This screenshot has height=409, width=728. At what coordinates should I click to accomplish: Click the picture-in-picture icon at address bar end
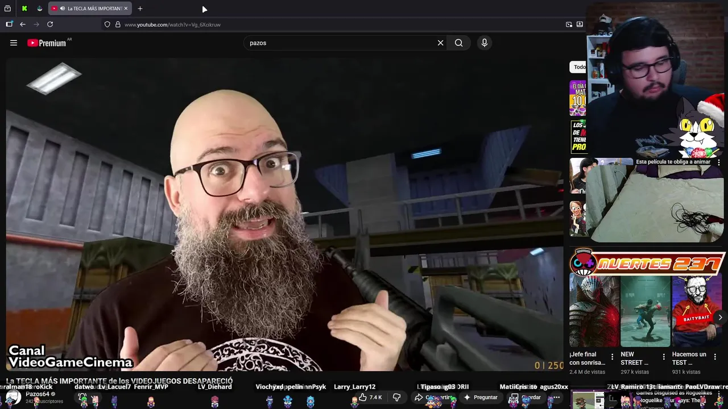pos(569,24)
